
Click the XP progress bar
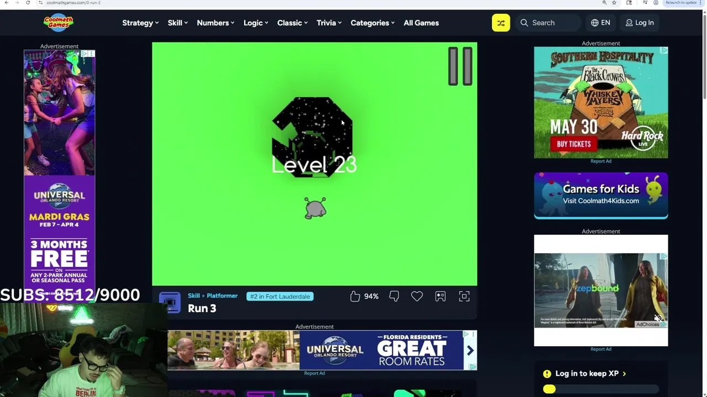[601, 389]
